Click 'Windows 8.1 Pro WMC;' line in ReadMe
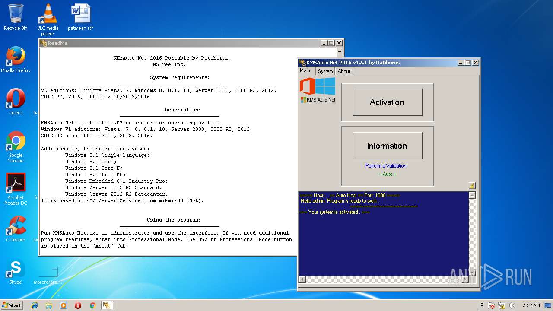 (x=95, y=175)
